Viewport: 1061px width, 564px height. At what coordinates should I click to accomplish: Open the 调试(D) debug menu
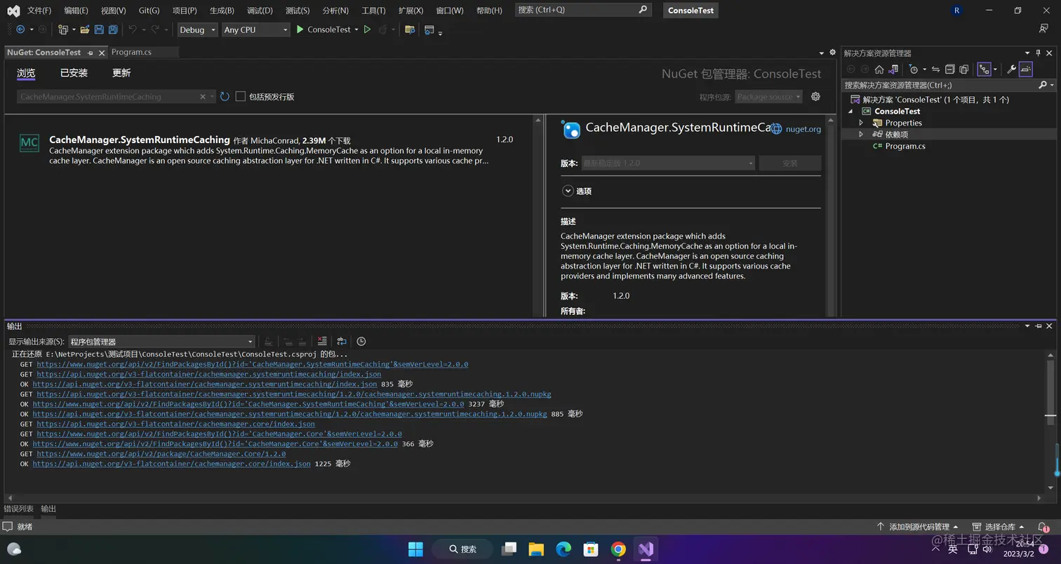260,11
